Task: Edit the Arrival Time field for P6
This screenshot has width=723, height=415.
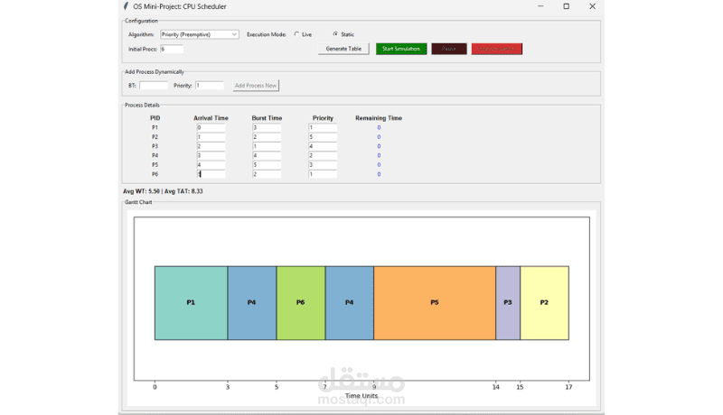Action: [211, 174]
